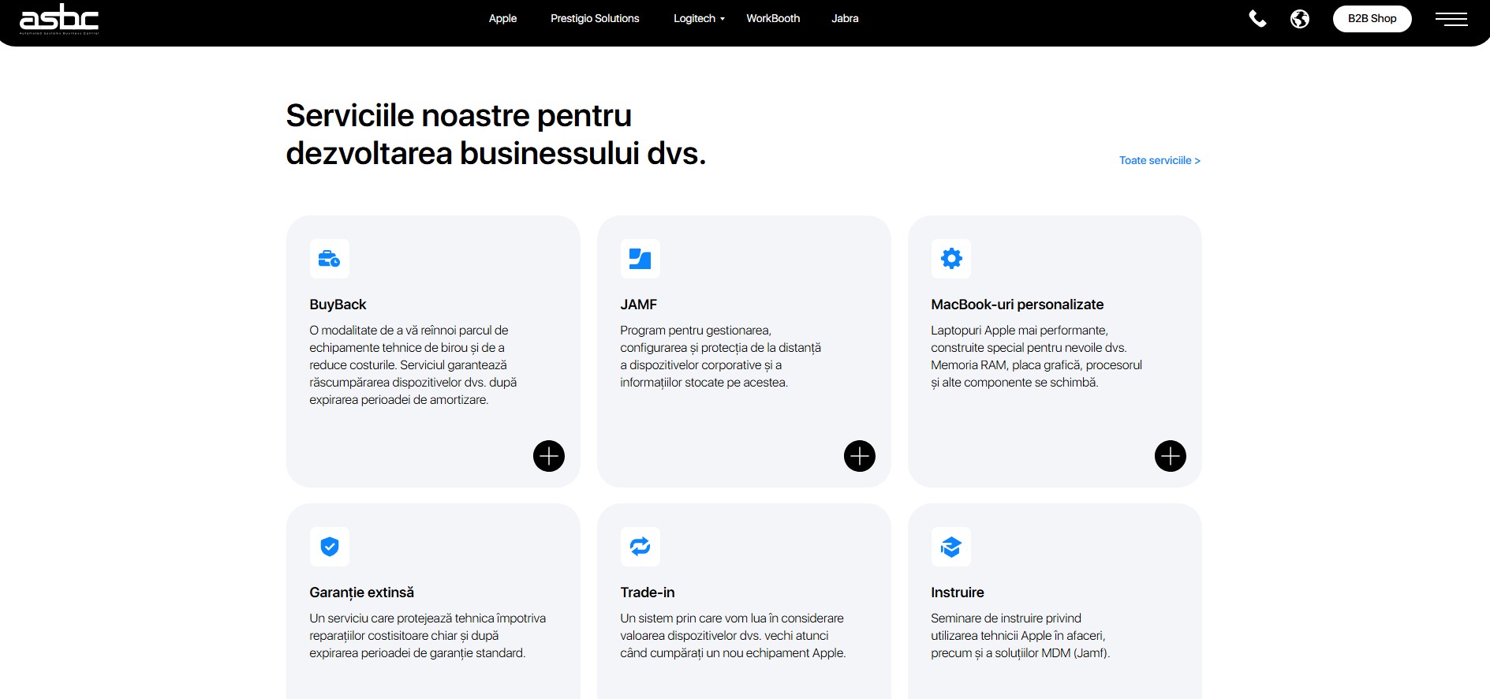Click the ASBC logo in the header
This screenshot has width=1490, height=699.
coord(59,19)
